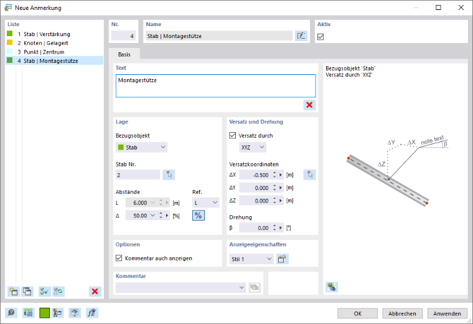Close the Neue Anmerkung dialog
The image size is (473, 324).
click(461, 7)
